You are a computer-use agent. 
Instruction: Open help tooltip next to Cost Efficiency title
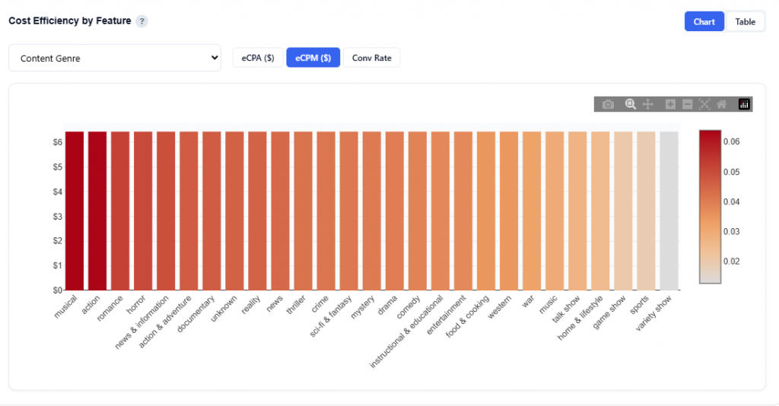click(141, 21)
